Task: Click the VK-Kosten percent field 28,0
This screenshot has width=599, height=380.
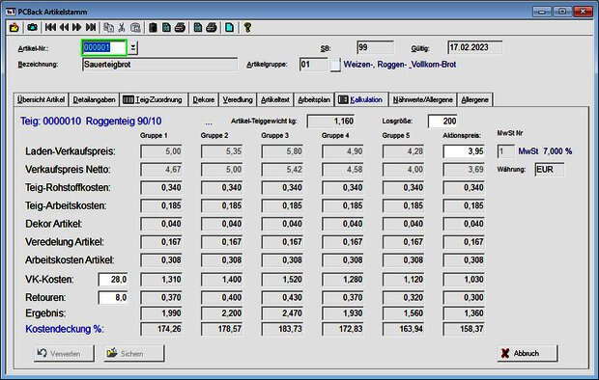Action: tap(113, 280)
